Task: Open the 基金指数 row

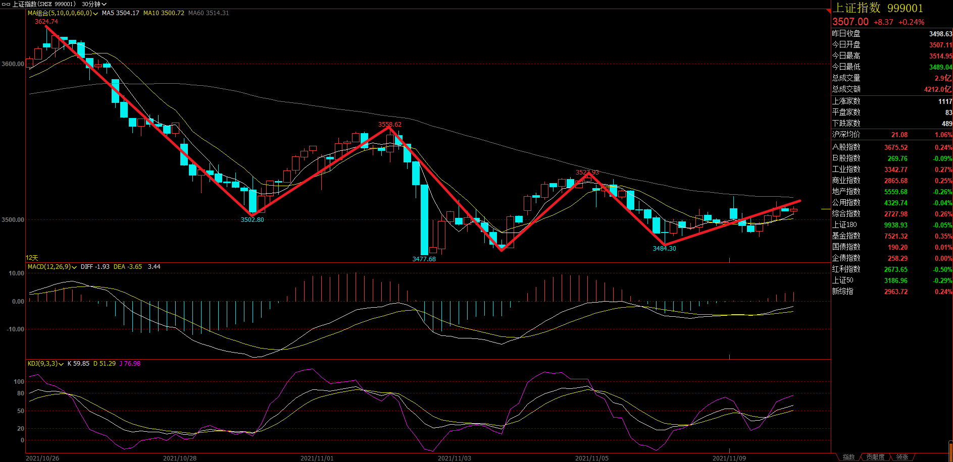Action: tap(846, 236)
